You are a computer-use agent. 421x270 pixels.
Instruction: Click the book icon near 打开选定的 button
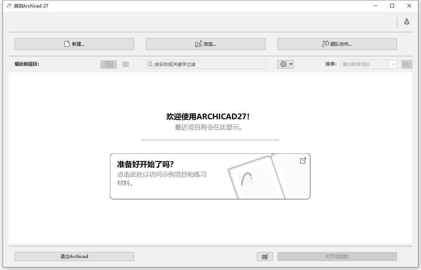tap(265, 256)
